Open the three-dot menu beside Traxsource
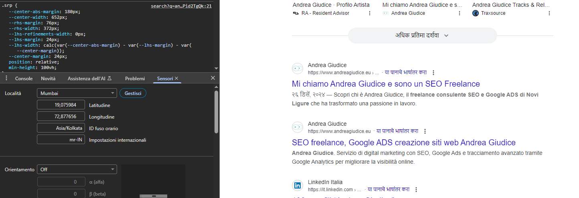 (x=549, y=13)
